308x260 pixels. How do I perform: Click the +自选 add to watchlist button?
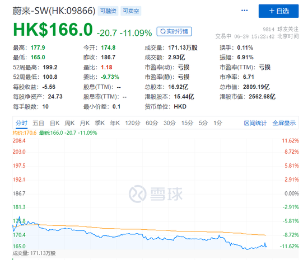tap(278, 11)
